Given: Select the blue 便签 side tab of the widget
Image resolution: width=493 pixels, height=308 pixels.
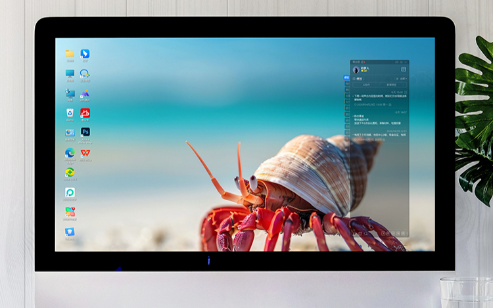Looking at the screenshot, I should click(x=346, y=77).
